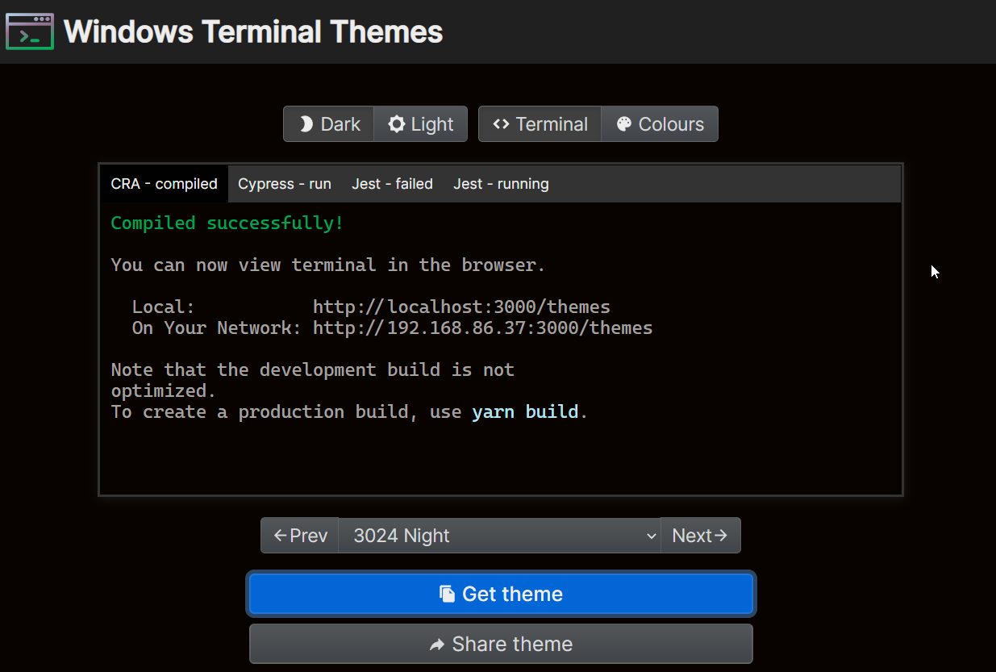Click the Get theme button

[x=501, y=594]
